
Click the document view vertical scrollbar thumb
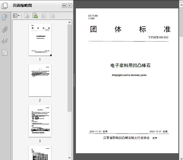coord(181,22)
